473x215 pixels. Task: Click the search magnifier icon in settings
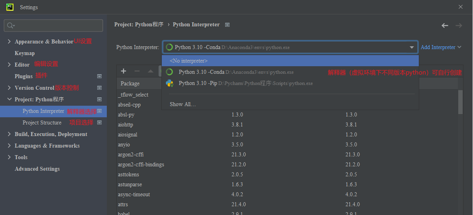[11, 26]
